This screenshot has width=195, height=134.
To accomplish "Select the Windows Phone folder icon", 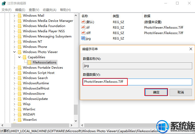I will (19, 47).
